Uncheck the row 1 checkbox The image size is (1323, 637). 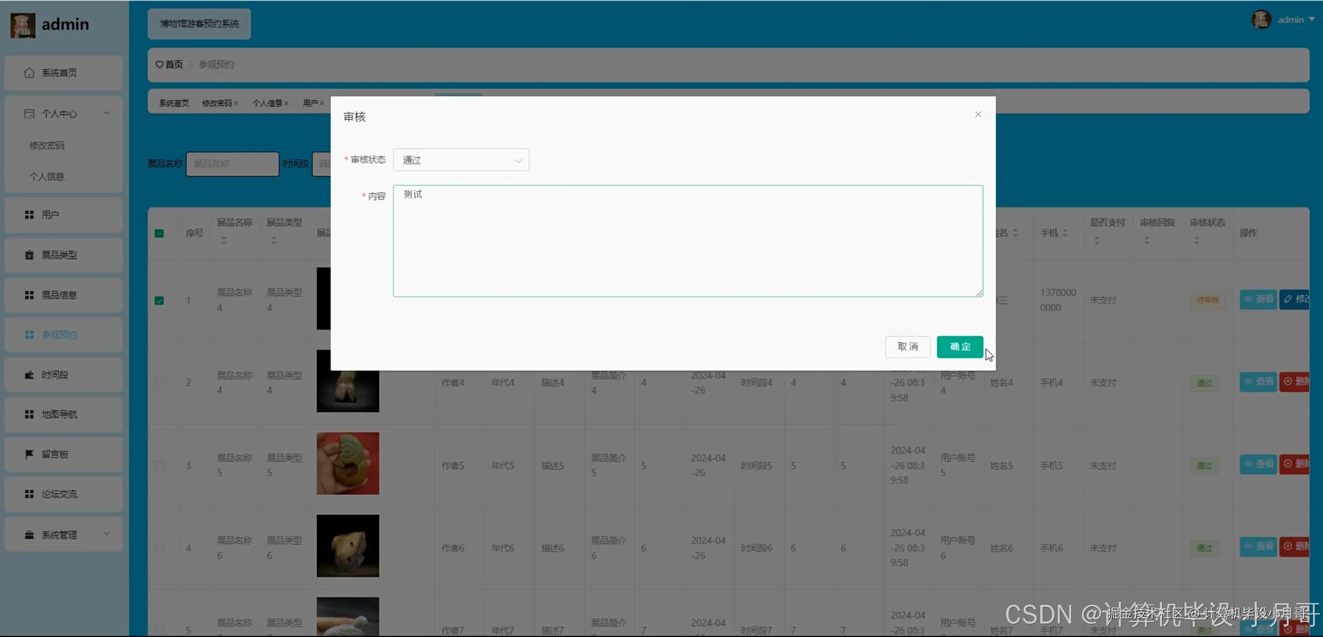click(159, 300)
